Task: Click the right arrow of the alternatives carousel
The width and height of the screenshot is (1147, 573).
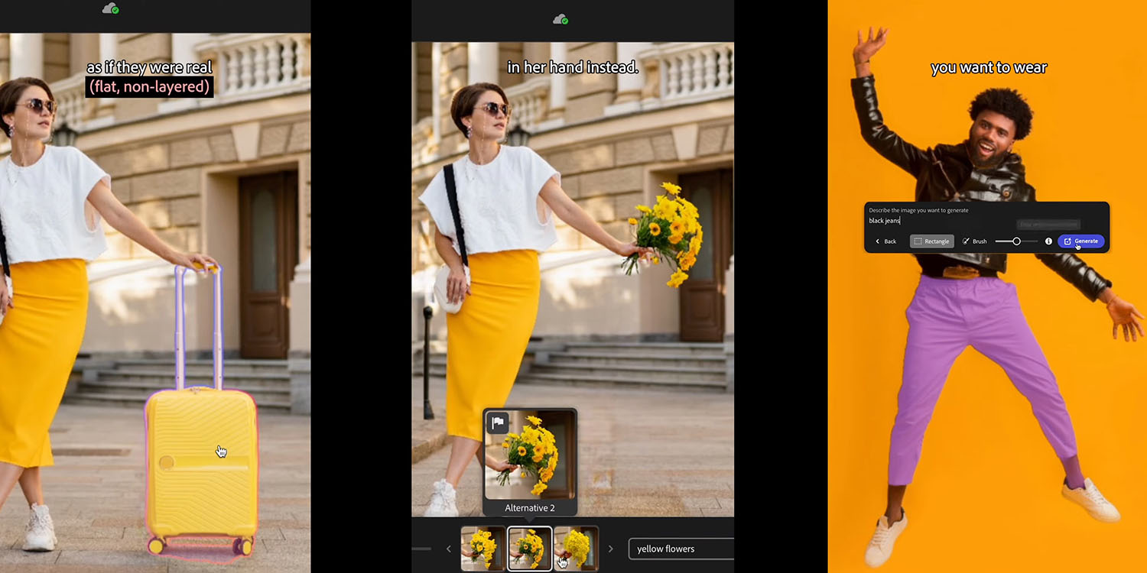Action: coord(610,548)
